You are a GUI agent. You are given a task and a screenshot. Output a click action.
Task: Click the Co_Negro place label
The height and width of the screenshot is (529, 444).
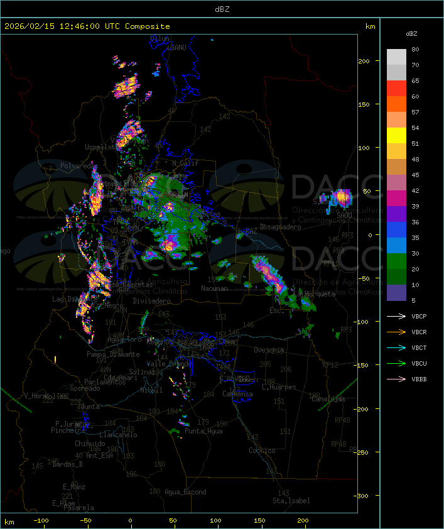pyautogui.click(x=108, y=306)
